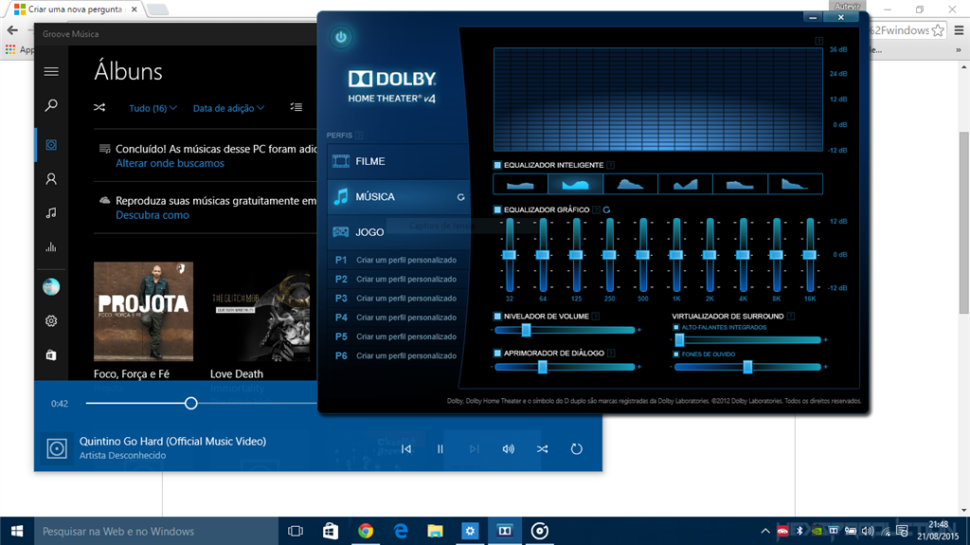Open Groove settings gear

pyautogui.click(x=51, y=320)
